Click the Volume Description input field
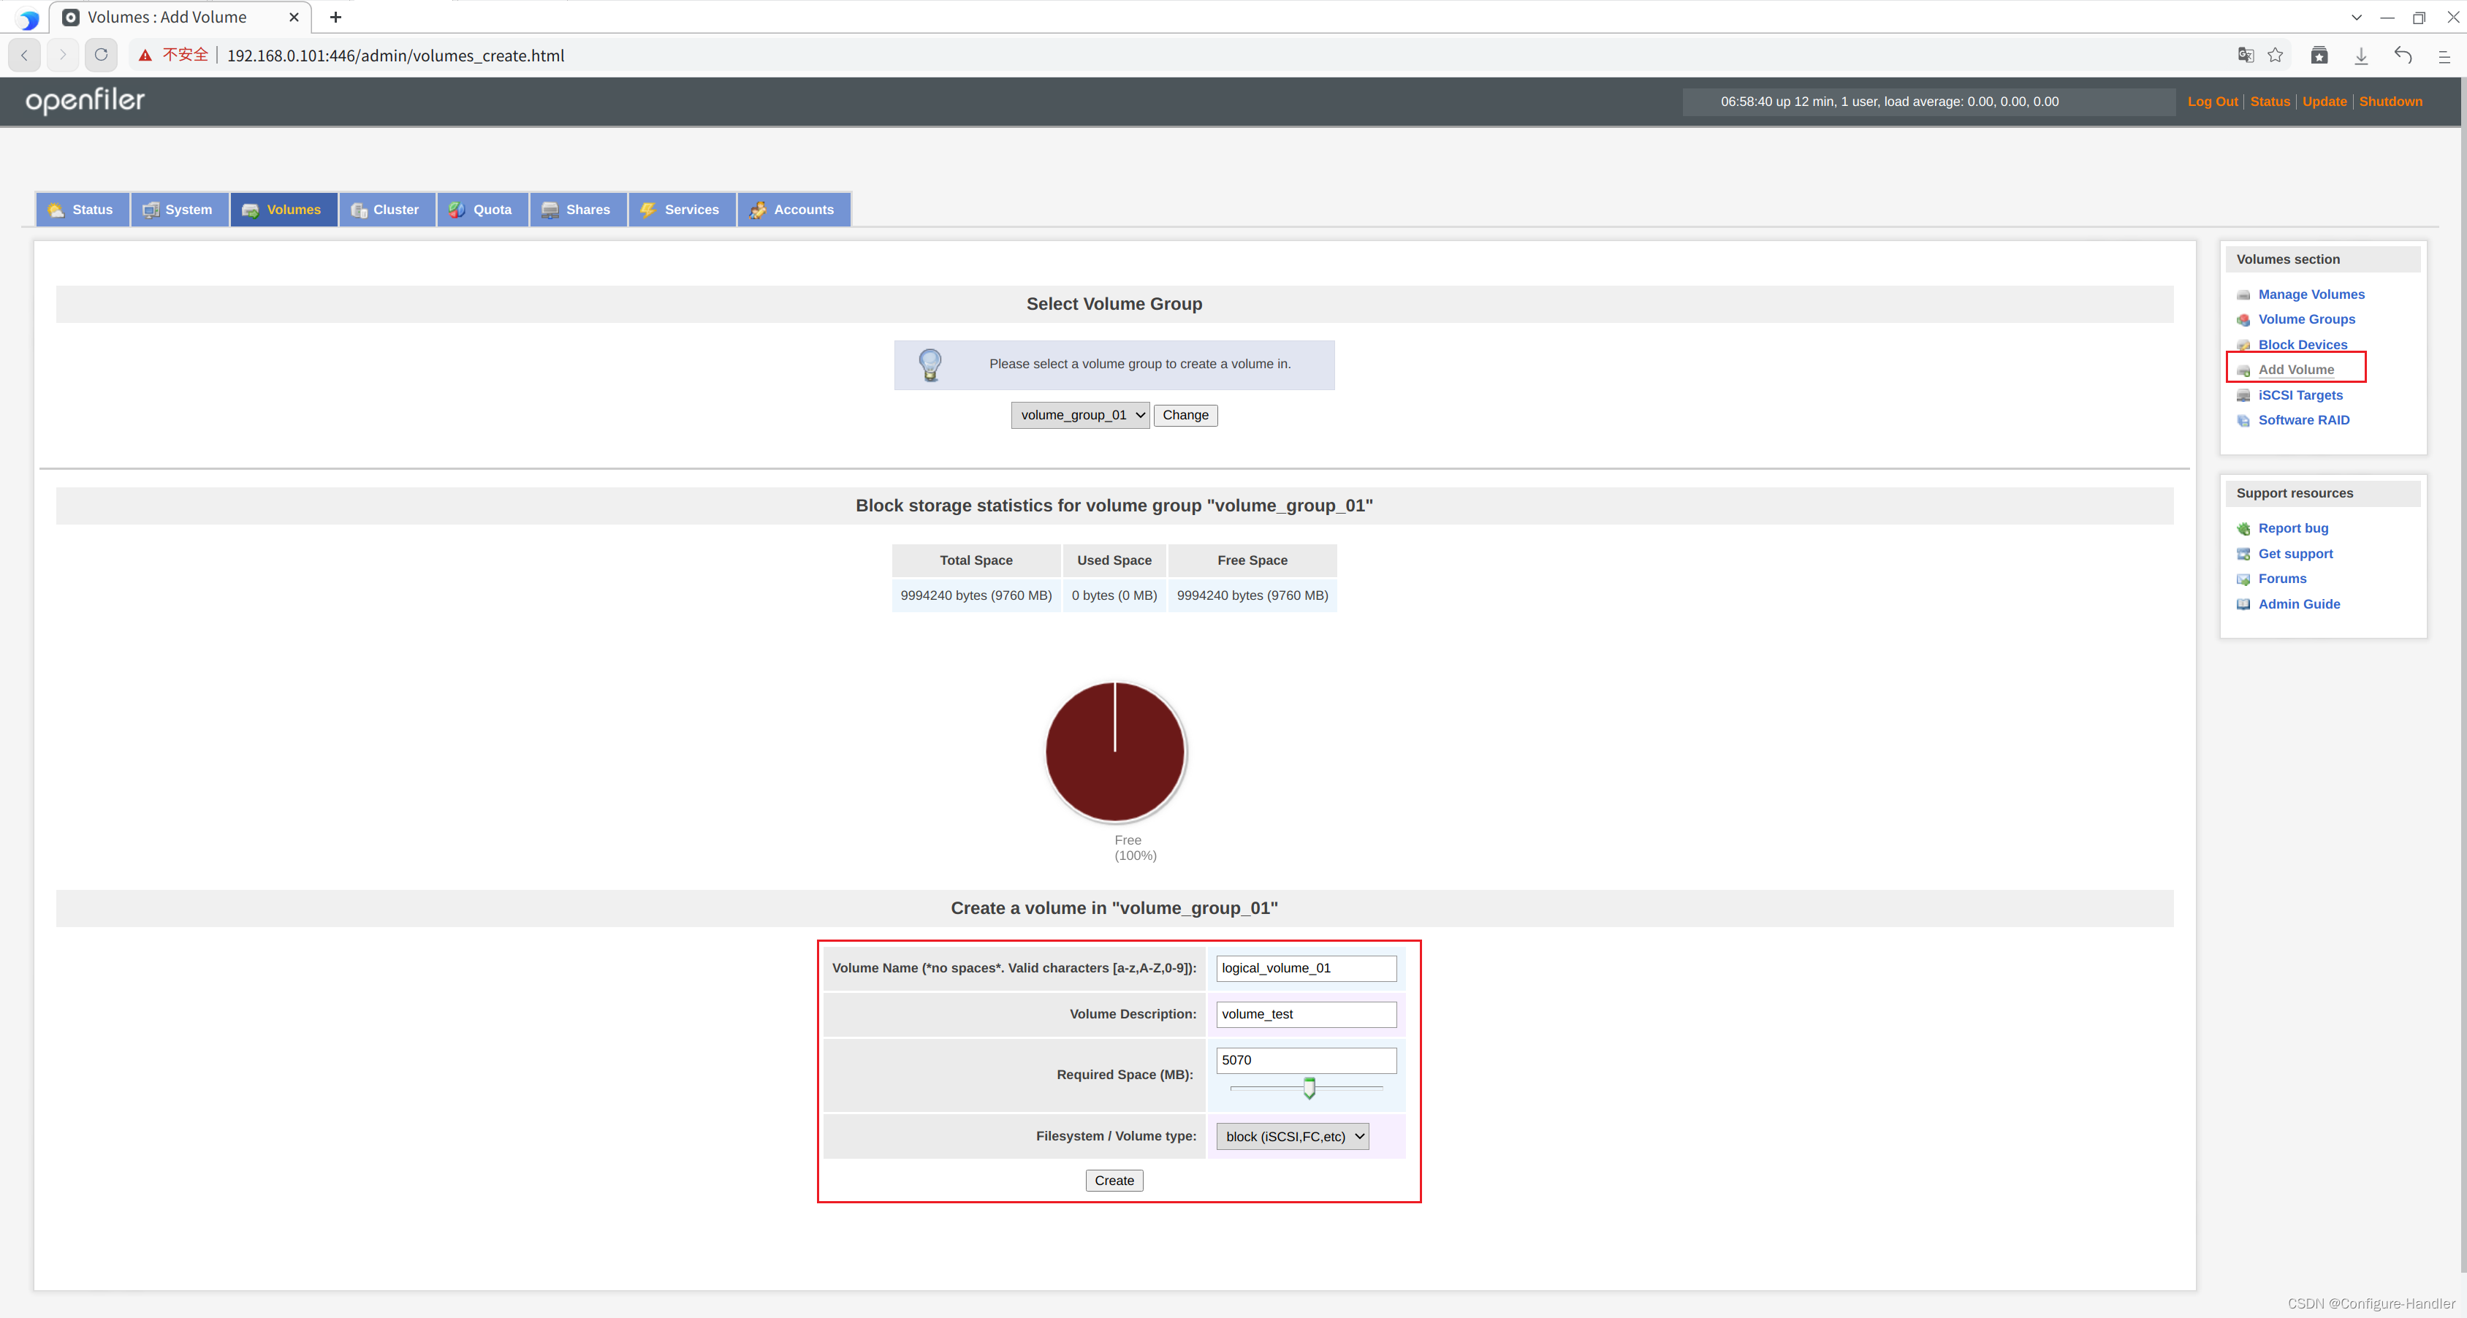The height and width of the screenshot is (1318, 2467). point(1305,1015)
